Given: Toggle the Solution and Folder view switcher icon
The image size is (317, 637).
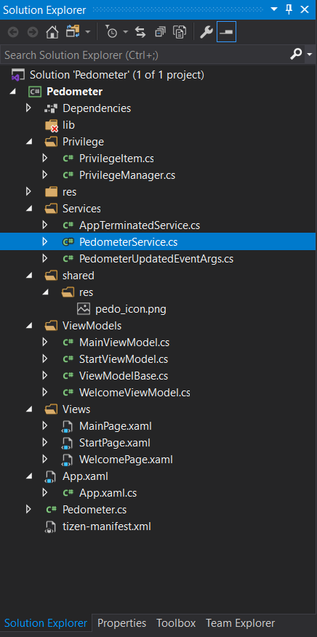Looking at the screenshot, I should click(73, 33).
